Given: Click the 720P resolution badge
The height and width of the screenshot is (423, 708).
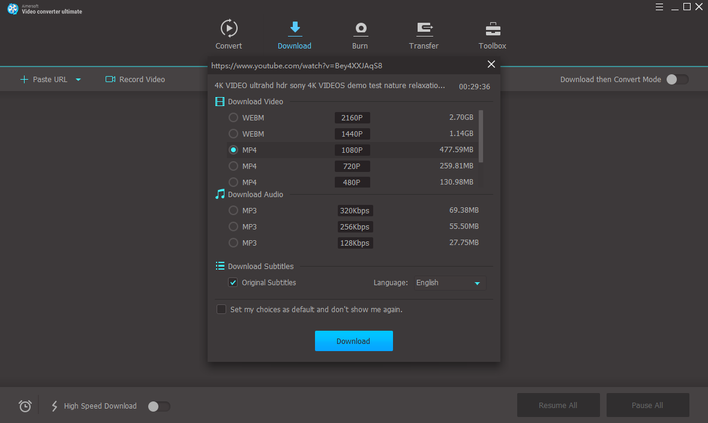Looking at the screenshot, I should tap(352, 167).
